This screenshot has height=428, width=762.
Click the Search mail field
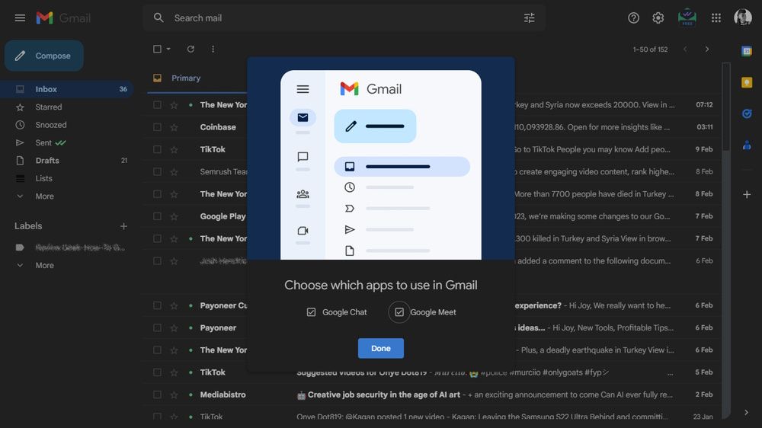pyautogui.click(x=344, y=18)
